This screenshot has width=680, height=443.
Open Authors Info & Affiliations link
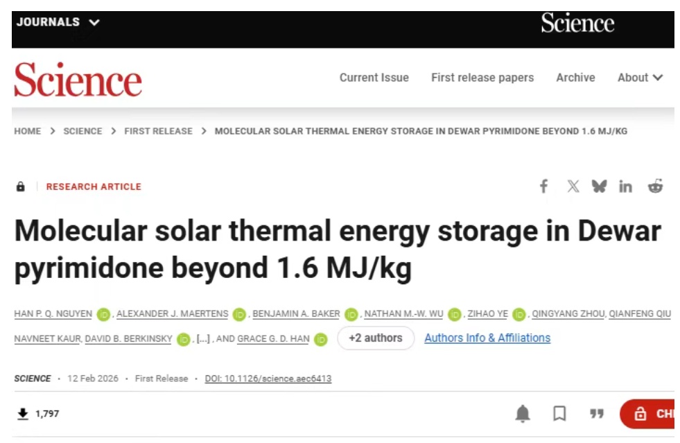click(x=487, y=338)
